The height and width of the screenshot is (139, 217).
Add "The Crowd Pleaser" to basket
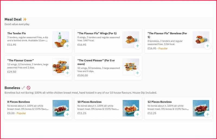pyautogui.click(x=137, y=73)
